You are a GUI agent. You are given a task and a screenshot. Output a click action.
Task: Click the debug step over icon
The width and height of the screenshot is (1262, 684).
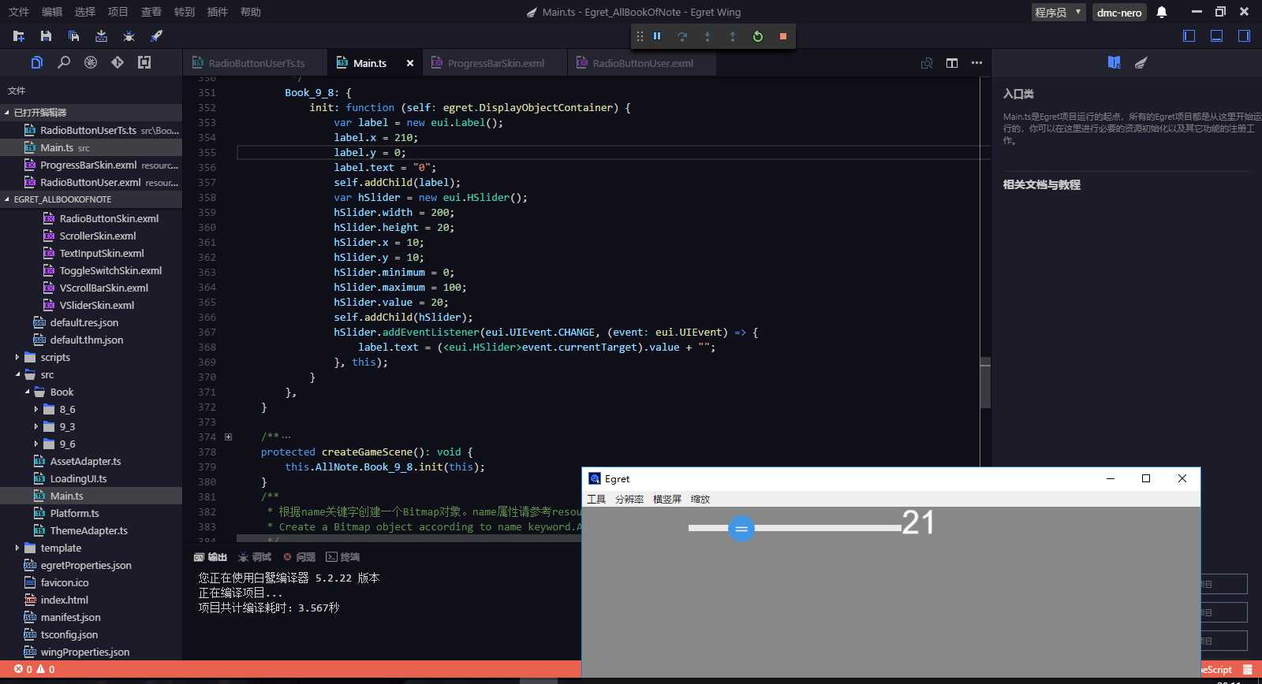[682, 36]
